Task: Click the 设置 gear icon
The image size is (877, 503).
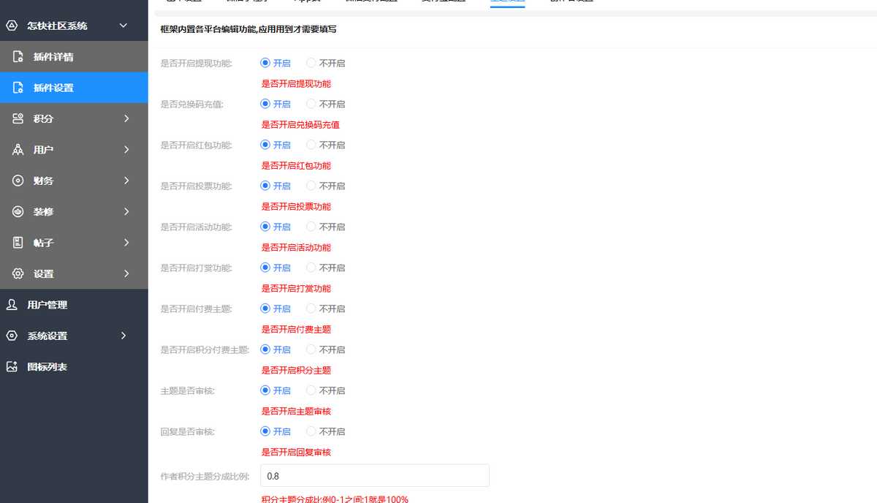Action: pyautogui.click(x=18, y=273)
